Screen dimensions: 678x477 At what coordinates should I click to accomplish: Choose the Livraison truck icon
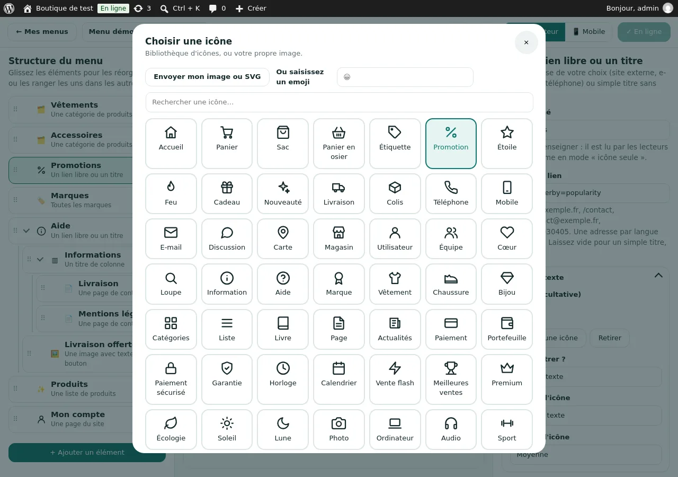pos(339,194)
